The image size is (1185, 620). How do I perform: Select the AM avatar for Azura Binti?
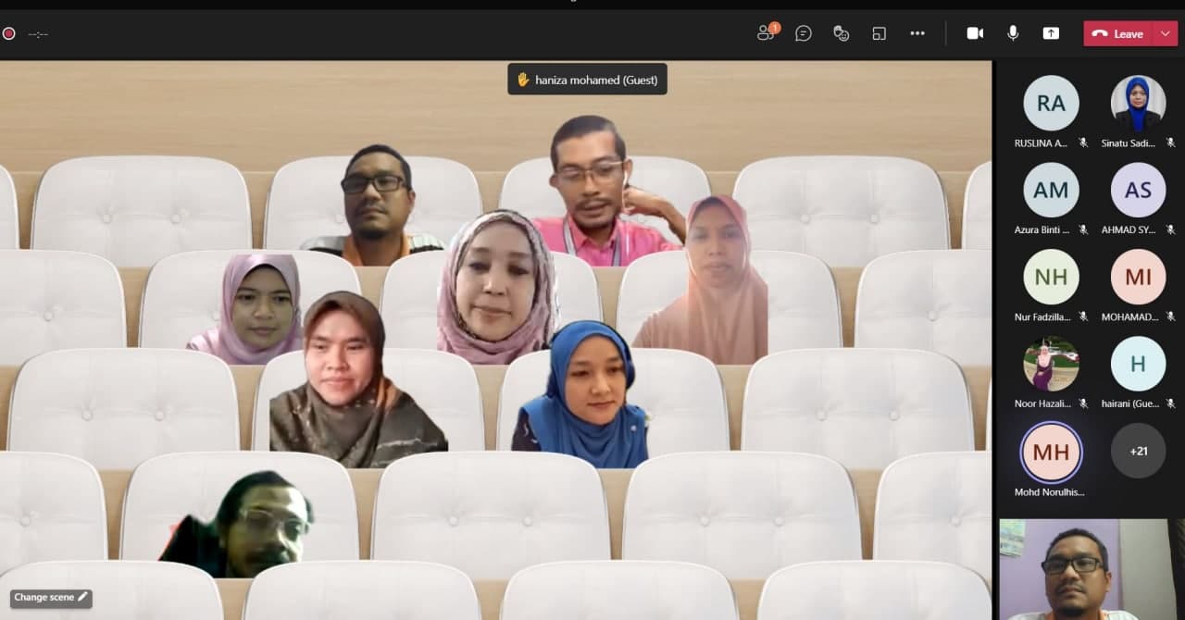coord(1051,190)
